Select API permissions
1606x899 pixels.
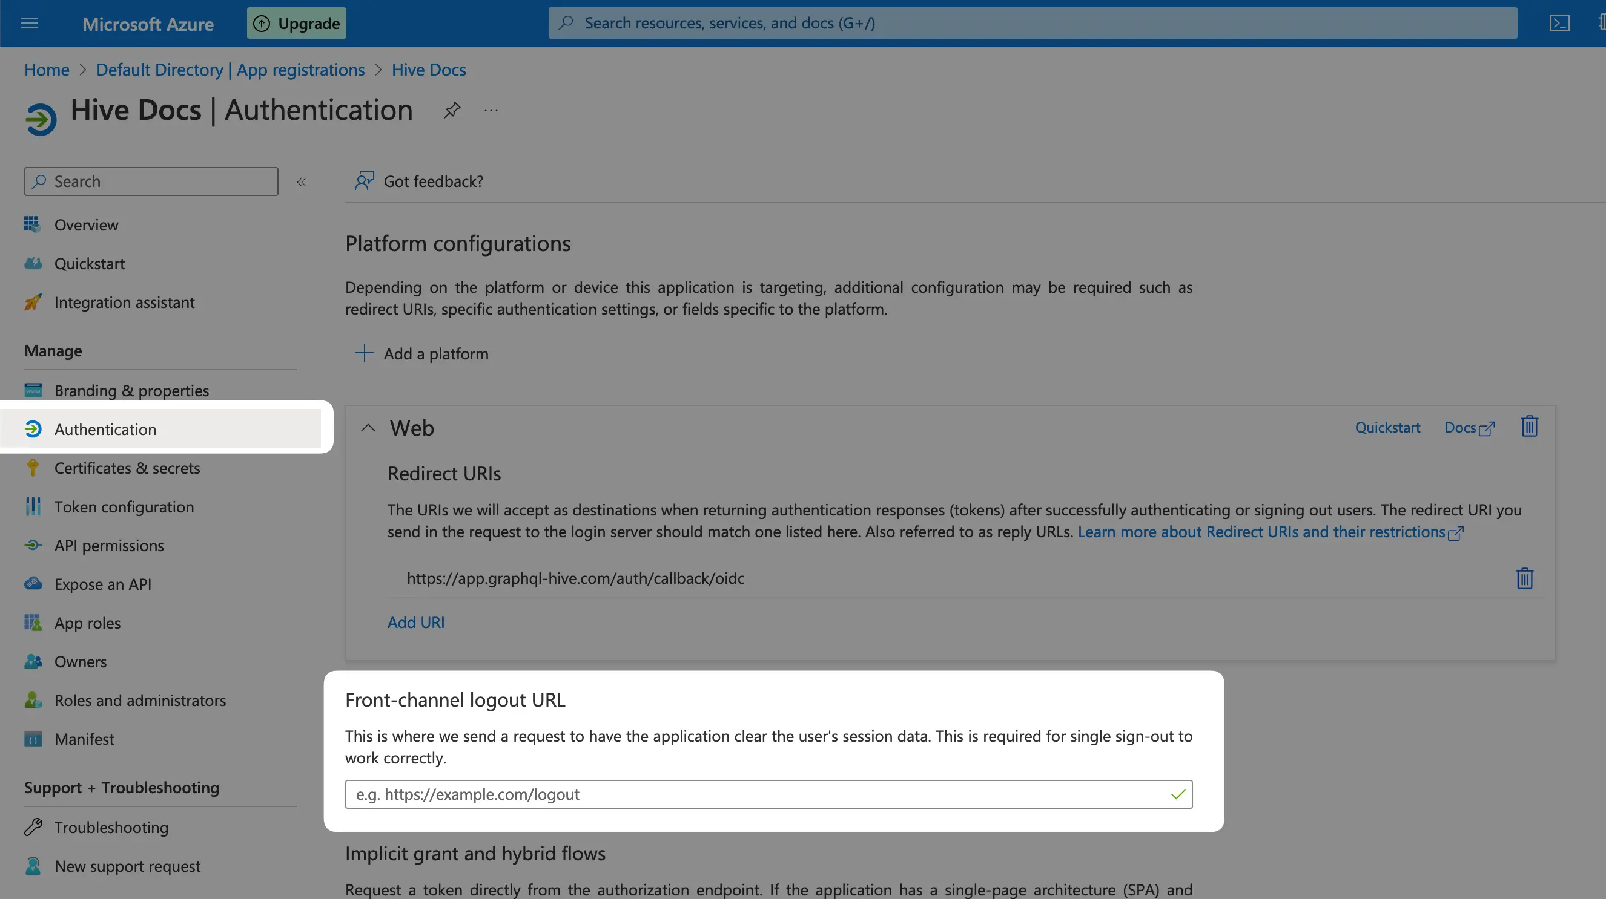[109, 545]
